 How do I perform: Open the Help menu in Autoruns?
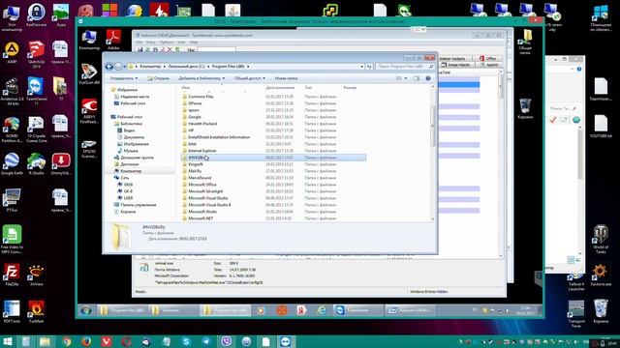pos(194,43)
